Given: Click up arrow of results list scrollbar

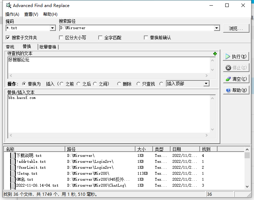Looking at the screenshot, I should (x=247, y=149).
